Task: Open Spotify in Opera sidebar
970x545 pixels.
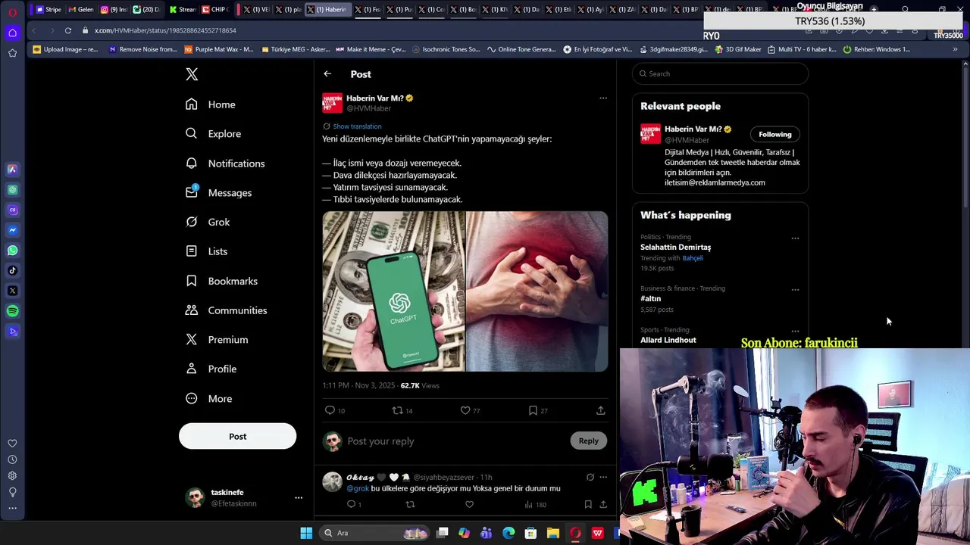Action: tap(12, 310)
